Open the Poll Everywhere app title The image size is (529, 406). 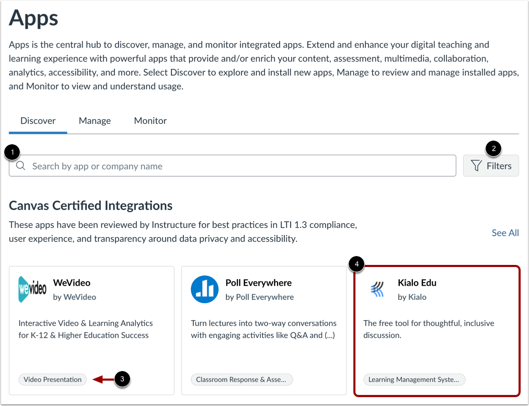[258, 283]
